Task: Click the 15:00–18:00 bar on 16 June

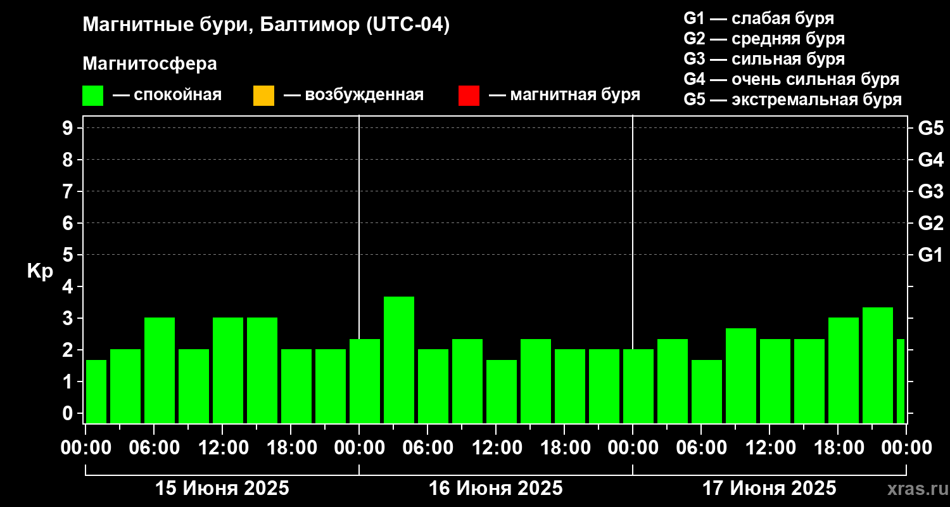Action: [536, 381]
